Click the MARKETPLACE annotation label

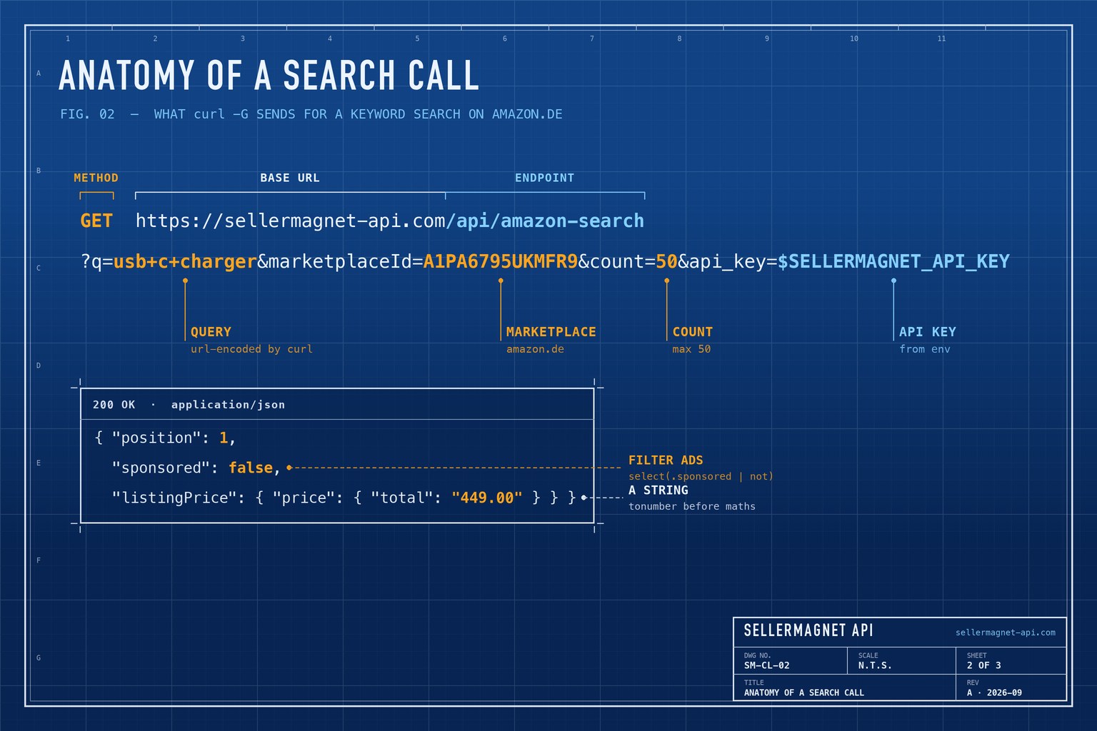click(x=551, y=332)
